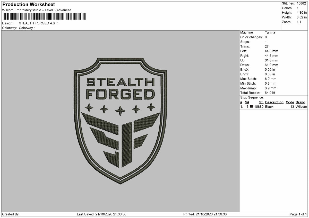Click the Up value 61.0 mm
Viewport: 309px width, 218px height.
pyautogui.click(x=271, y=60)
